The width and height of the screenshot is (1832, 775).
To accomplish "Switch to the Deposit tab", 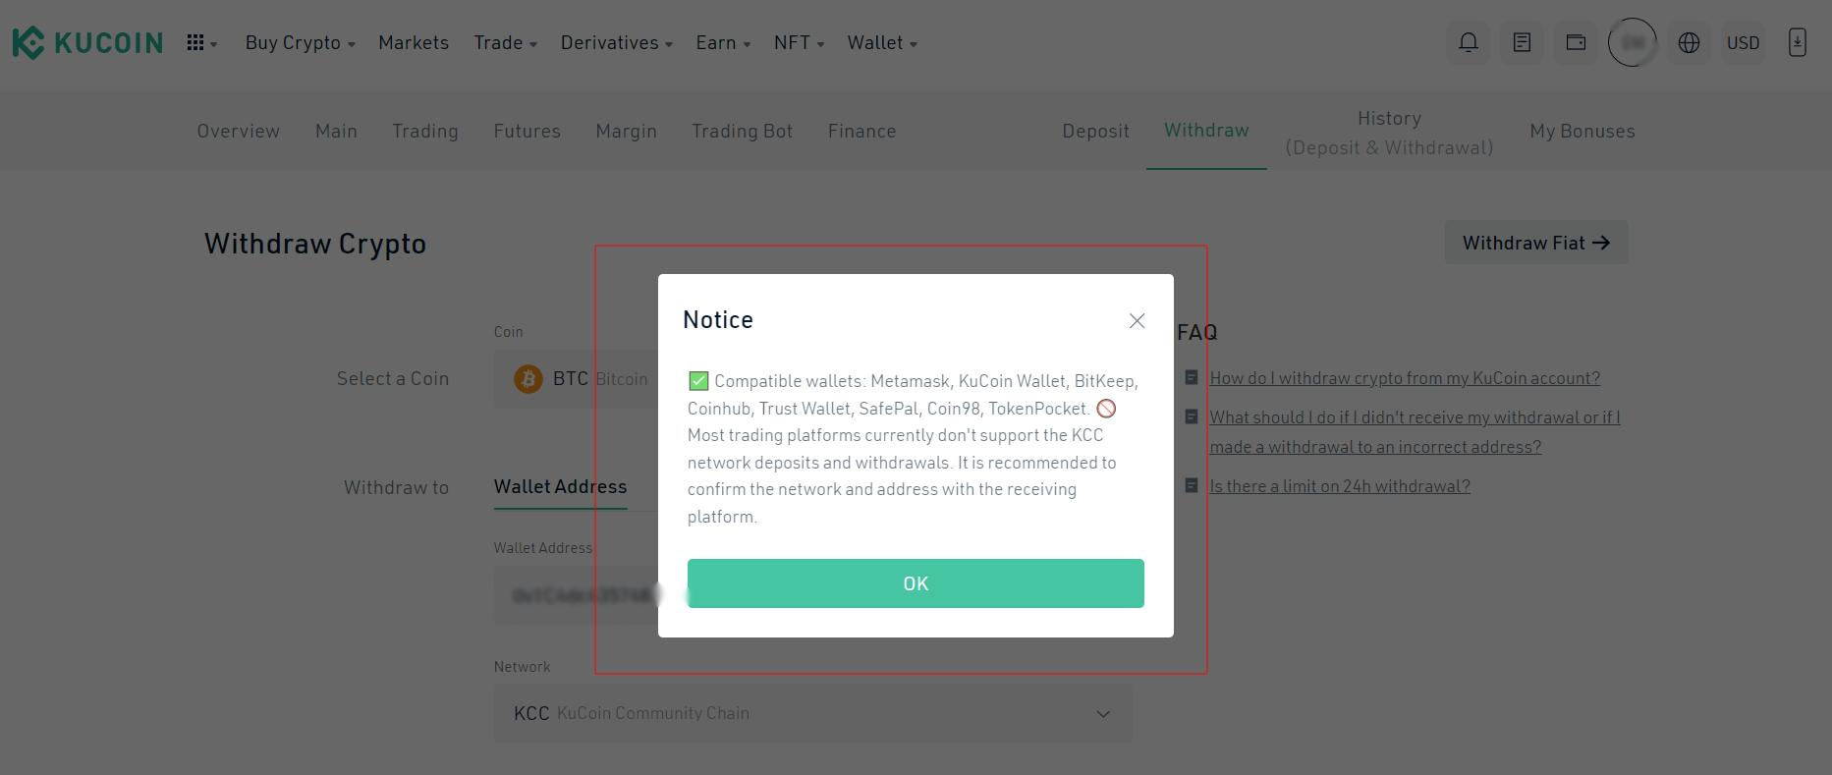I will (x=1095, y=132).
